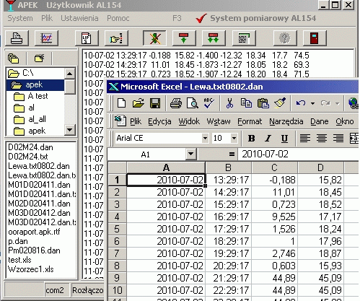This screenshot has height=301, width=360.
Task: Toggle Italic formatting in Excel
Action: tap(268, 139)
